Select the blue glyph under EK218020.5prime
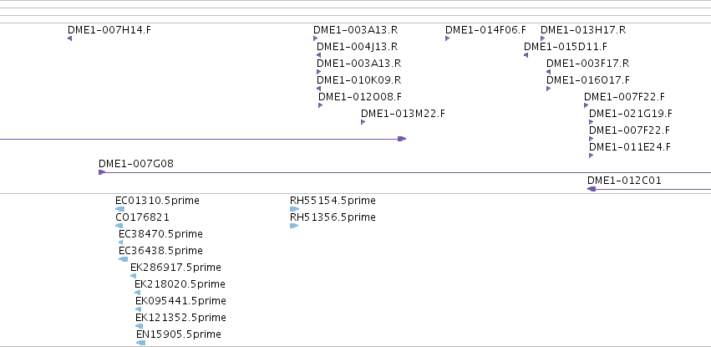The width and height of the screenshot is (711, 347). pyautogui.click(x=137, y=293)
